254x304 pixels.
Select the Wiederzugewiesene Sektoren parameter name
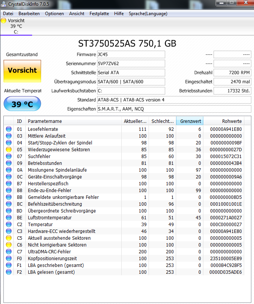click(x=59, y=149)
